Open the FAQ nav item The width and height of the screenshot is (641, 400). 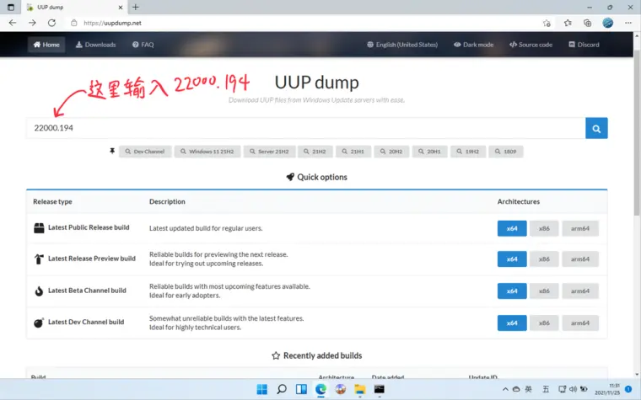point(143,45)
